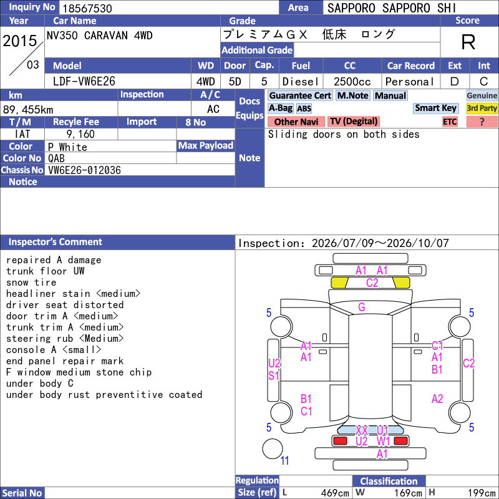Click the A.Bag equipment badge
Viewport: 499px width, 499px height.
tap(280, 108)
